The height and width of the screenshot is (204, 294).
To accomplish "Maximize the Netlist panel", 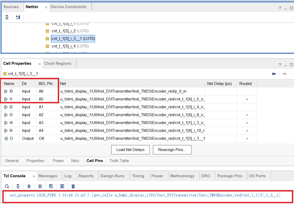I will 291,8.
